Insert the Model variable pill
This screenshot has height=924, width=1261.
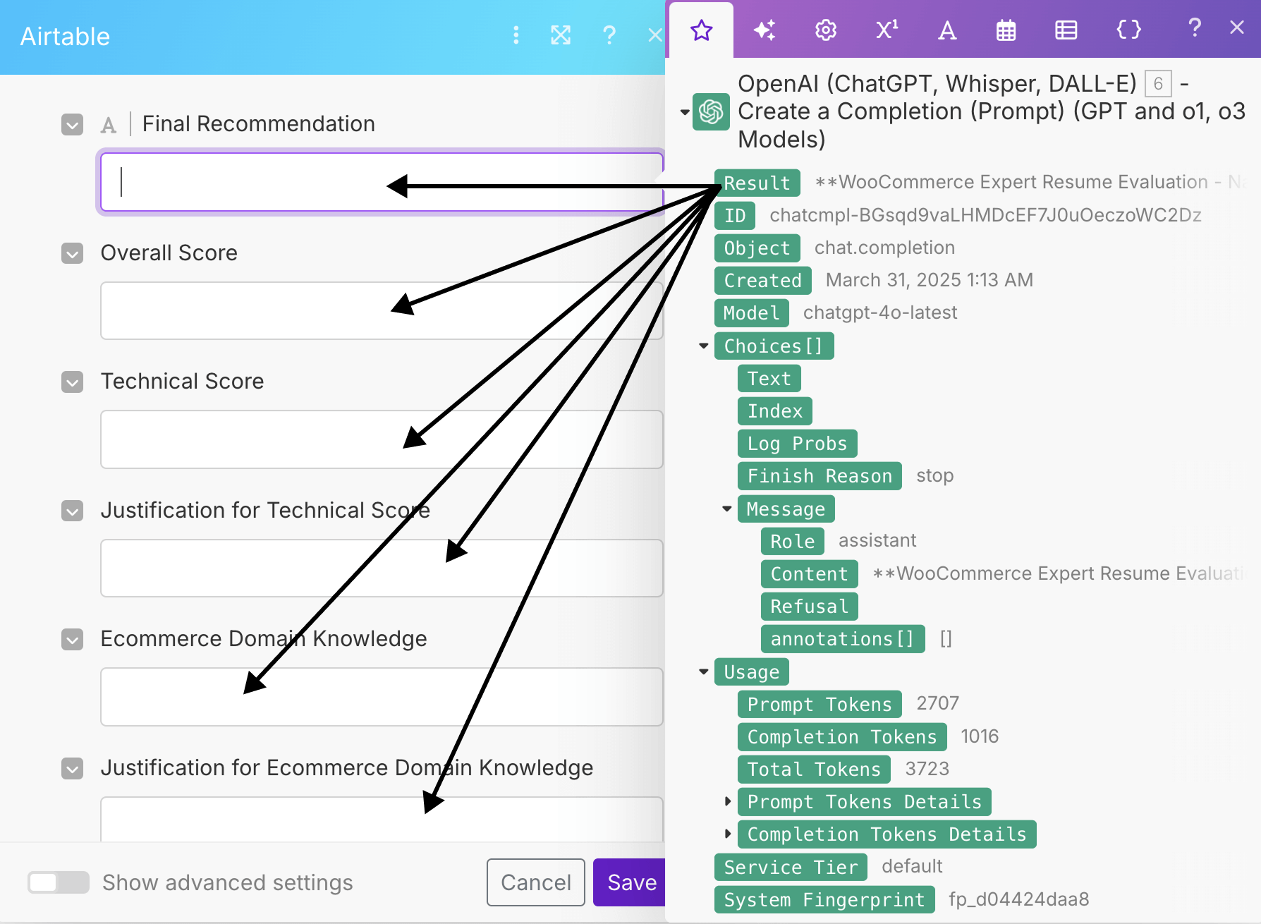point(751,312)
